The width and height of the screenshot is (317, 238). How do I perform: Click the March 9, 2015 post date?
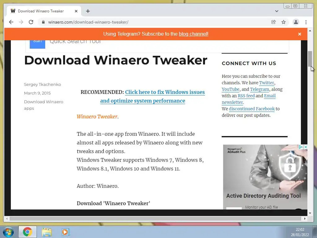click(x=37, y=93)
